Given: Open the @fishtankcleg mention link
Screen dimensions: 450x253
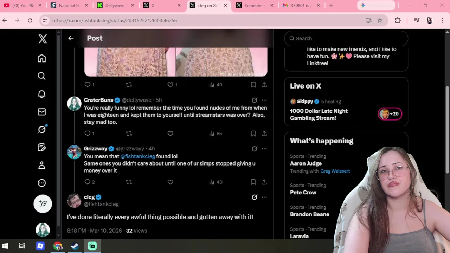Looking at the screenshot, I should [x=137, y=156].
